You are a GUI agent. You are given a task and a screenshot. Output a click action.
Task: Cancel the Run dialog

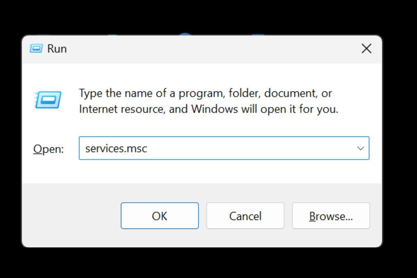245,216
